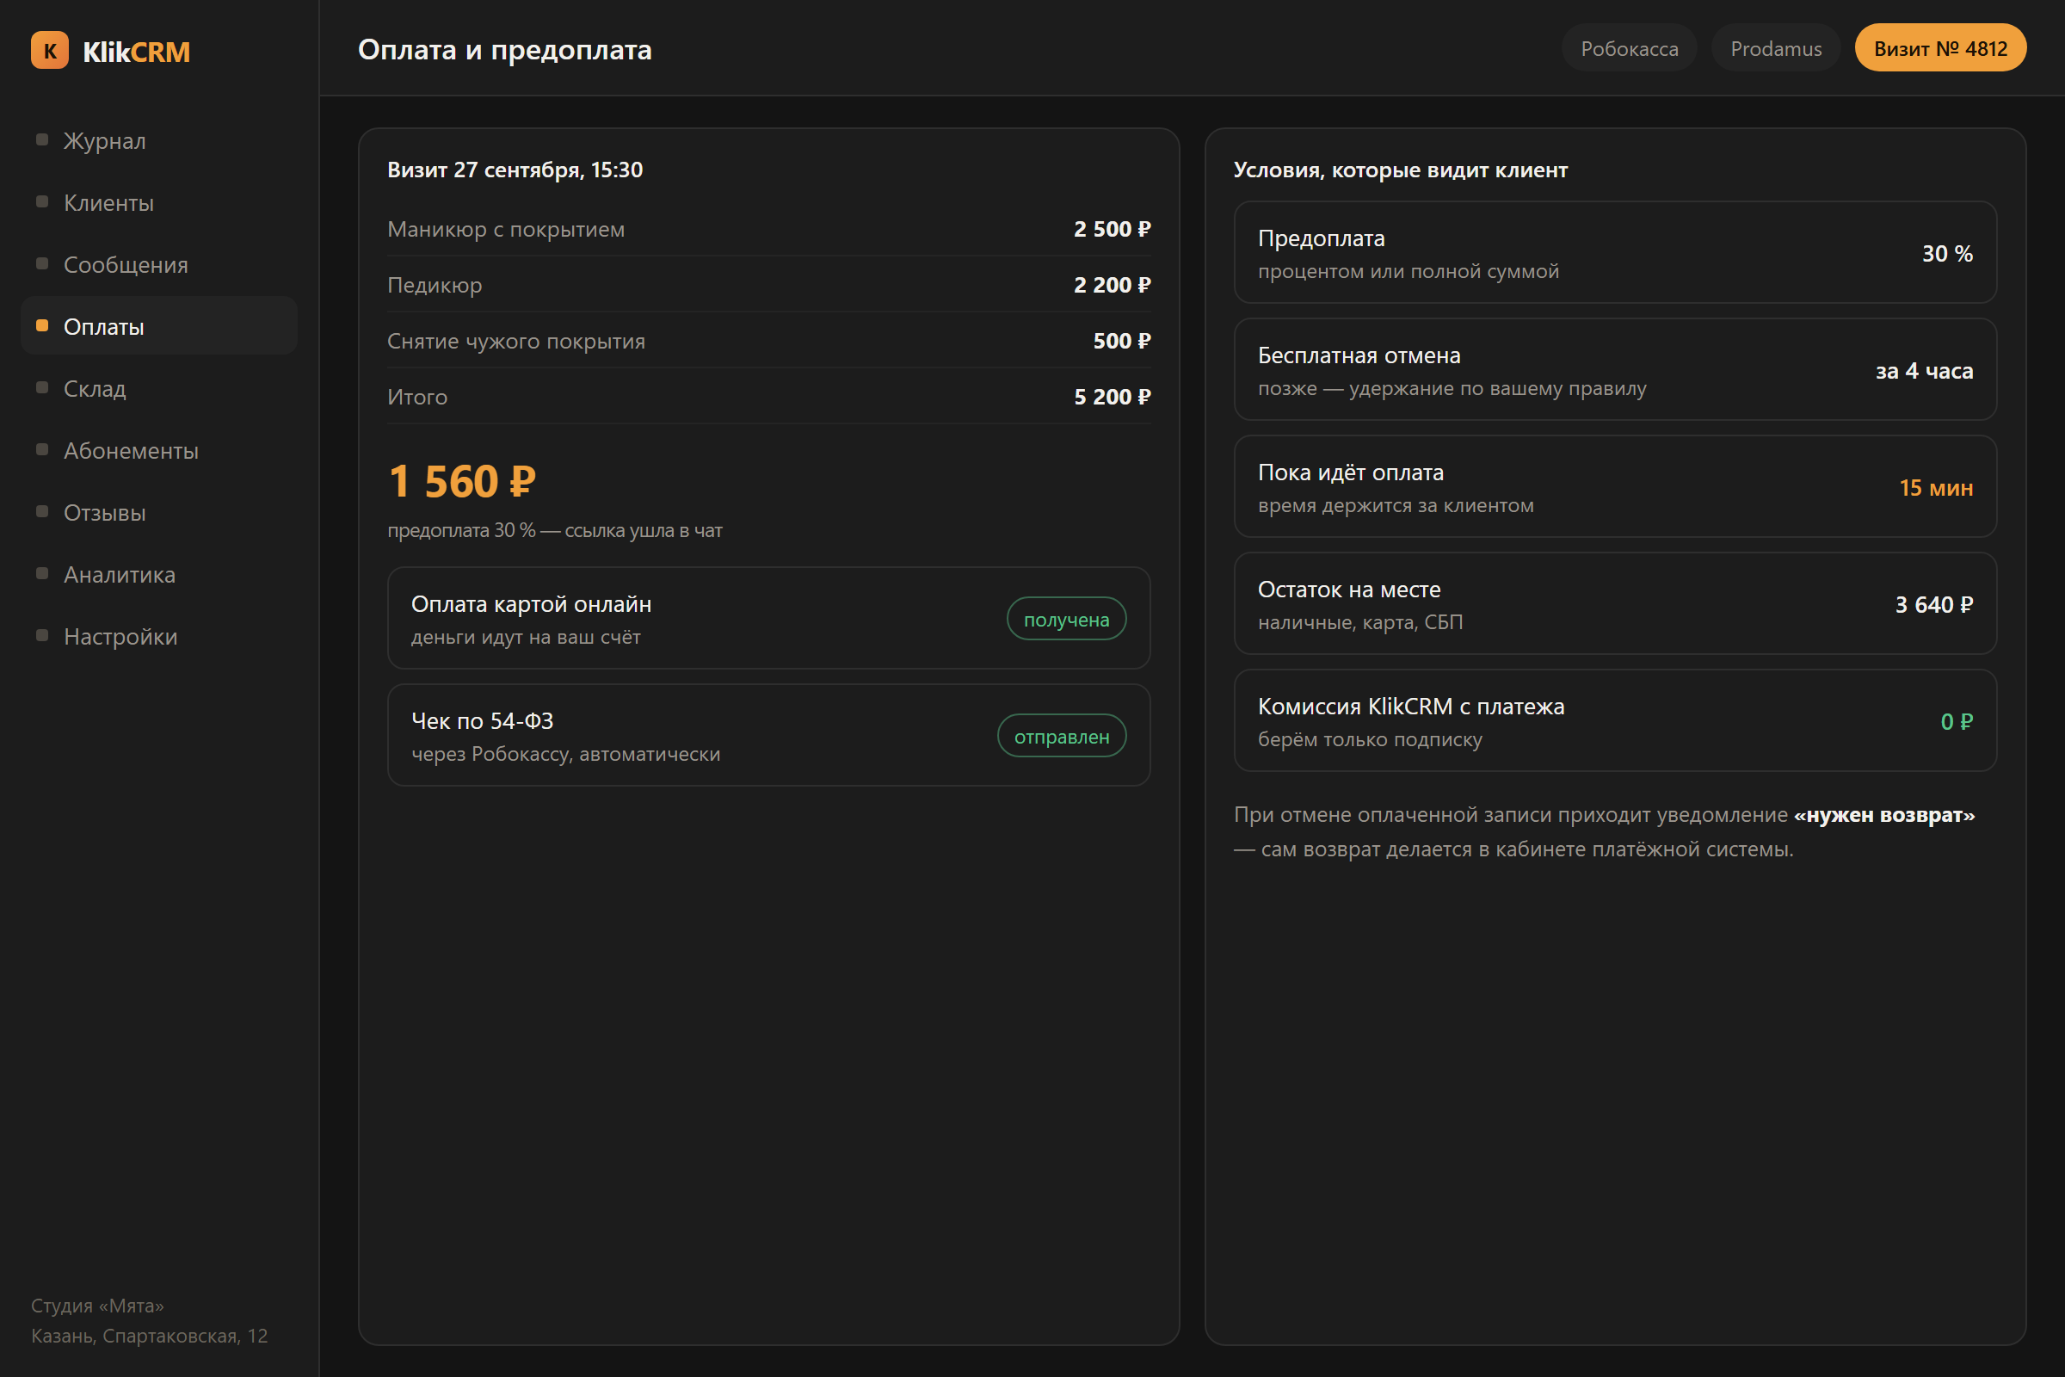Image resolution: width=2065 pixels, height=1377 pixels.
Task: Open the Аналитика page
Action: pos(159,574)
